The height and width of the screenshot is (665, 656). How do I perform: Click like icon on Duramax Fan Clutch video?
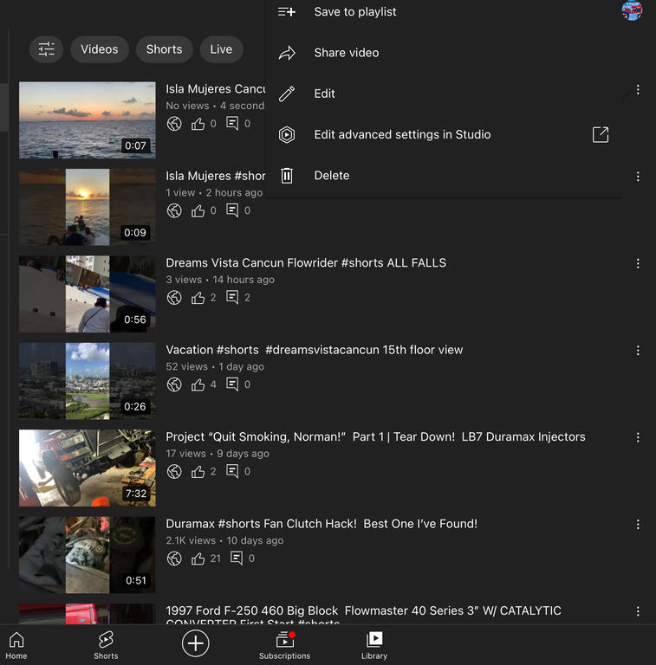(x=198, y=558)
